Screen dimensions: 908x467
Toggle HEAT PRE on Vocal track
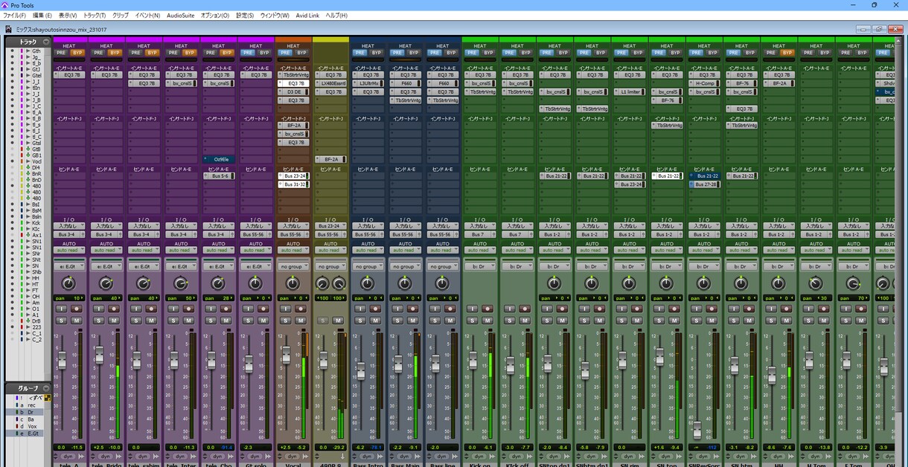[x=285, y=53]
